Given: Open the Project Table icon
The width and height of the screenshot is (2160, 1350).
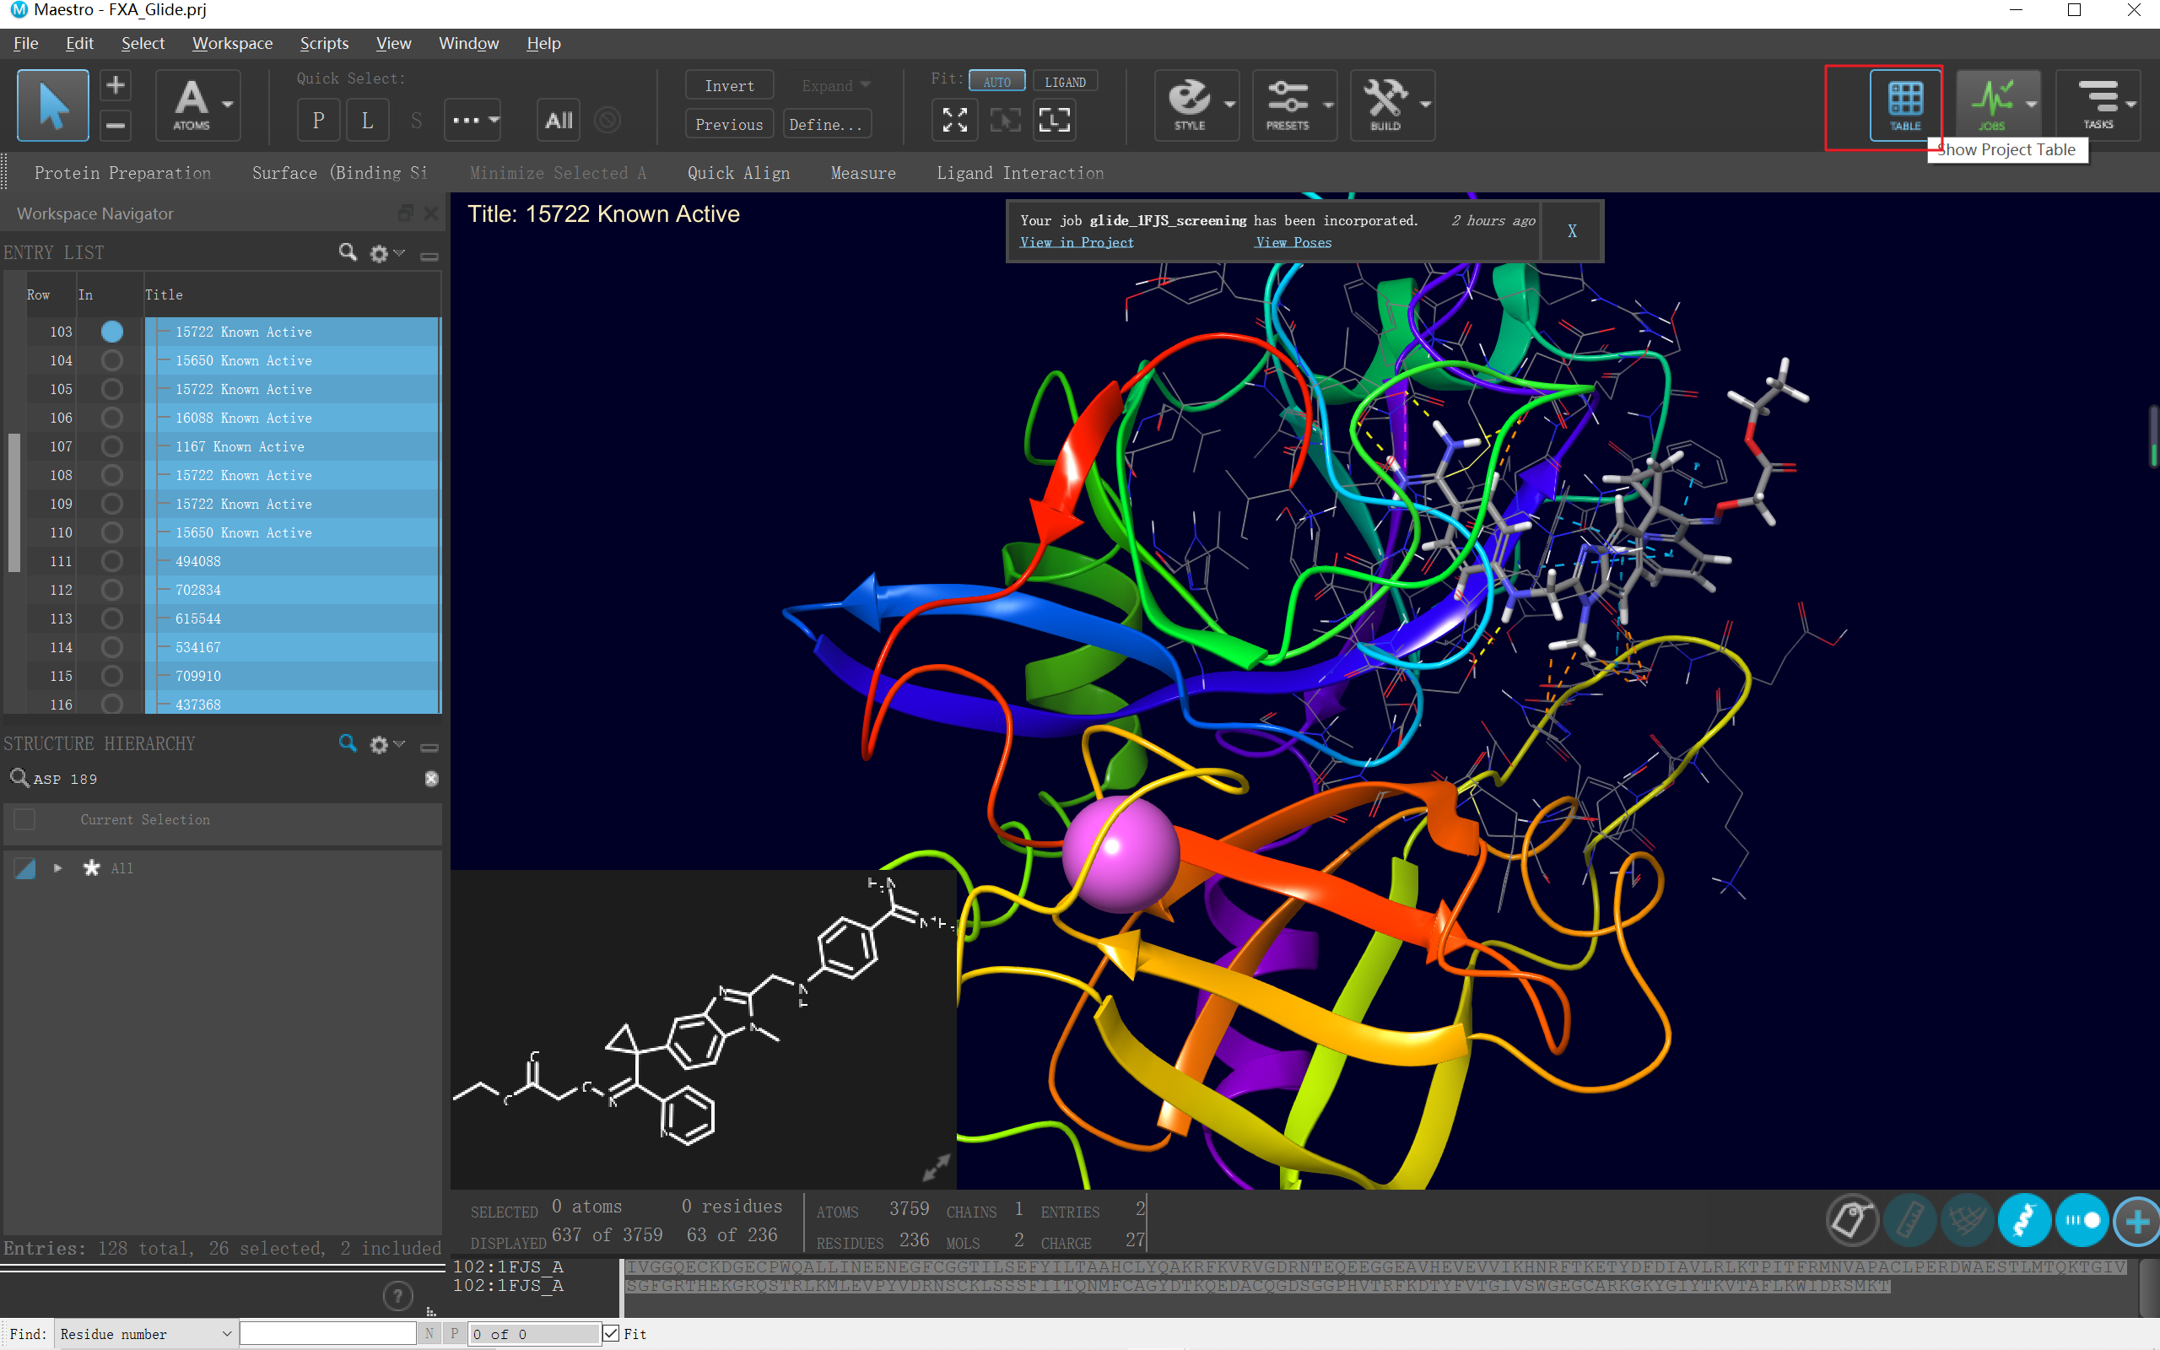Looking at the screenshot, I should (1903, 105).
